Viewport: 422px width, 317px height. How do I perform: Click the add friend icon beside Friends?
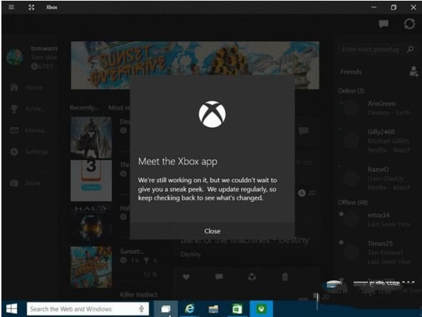click(x=414, y=71)
